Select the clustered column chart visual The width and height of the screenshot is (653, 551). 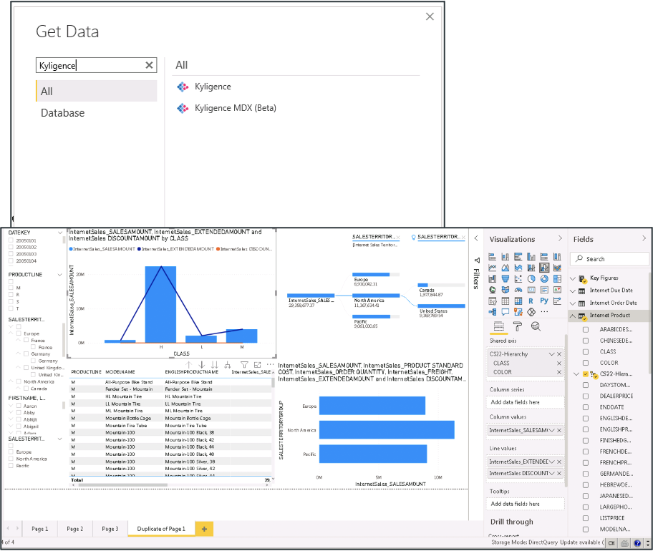(x=531, y=257)
